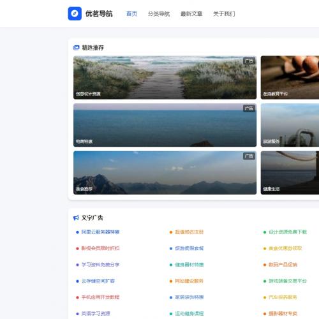Click the blue compass logo icon
Viewport: 319px width, 319px height.
[x=75, y=13]
